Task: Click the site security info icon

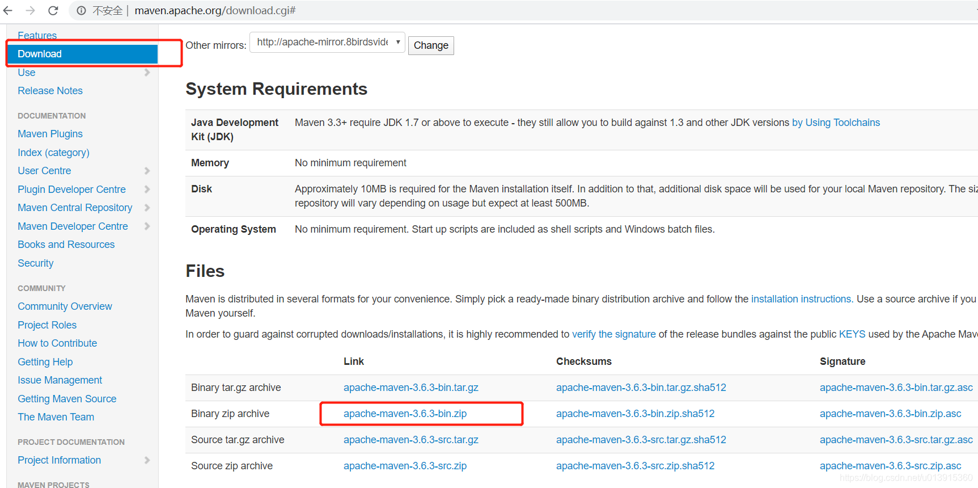Action: click(x=82, y=11)
